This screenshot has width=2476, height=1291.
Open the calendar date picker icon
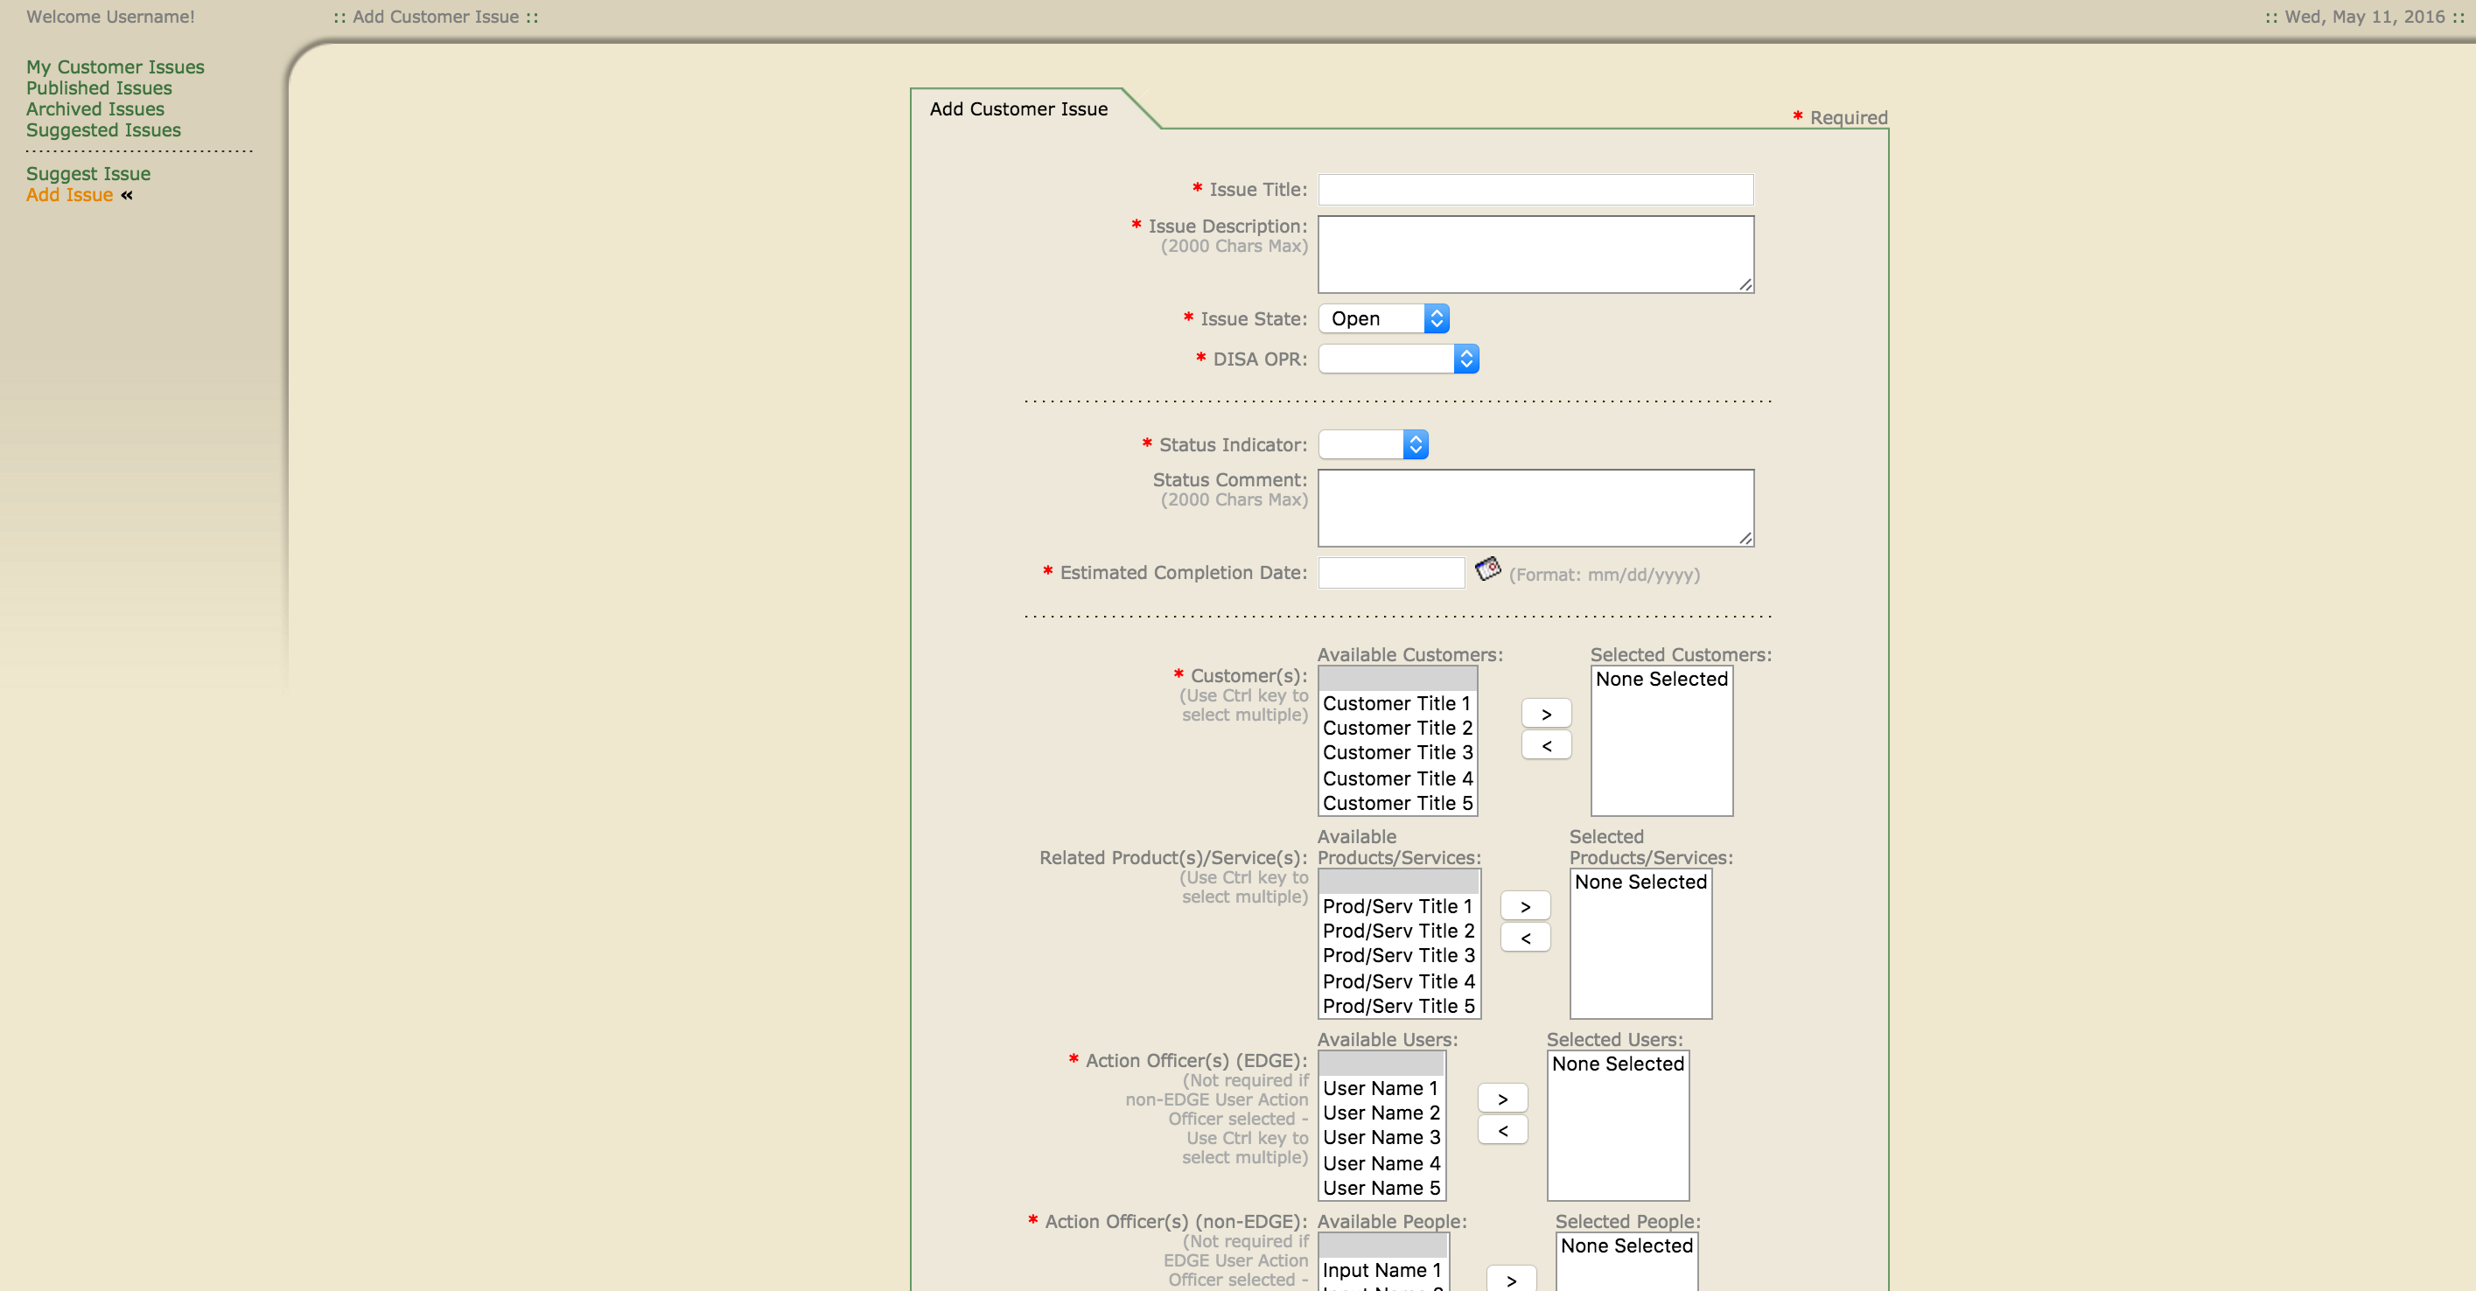pos(1487,569)
